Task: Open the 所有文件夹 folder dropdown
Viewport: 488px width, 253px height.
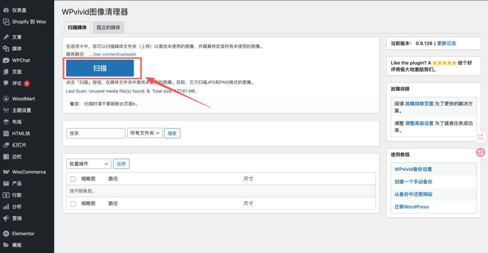Action: pos(145,133)
